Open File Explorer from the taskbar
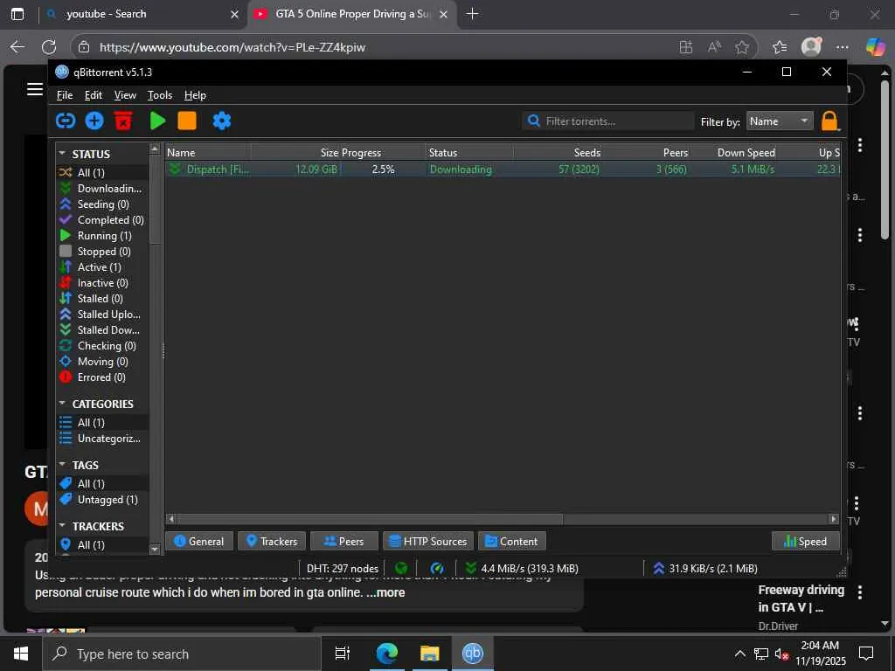895x671 pixels. coord(429,654)
